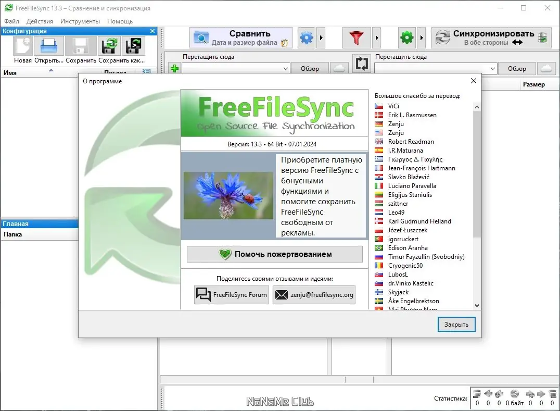560x411 pixels.
Task: Click the Сохранить floppy disk icon
Action: pyautogui.click(x=81, y=46)
